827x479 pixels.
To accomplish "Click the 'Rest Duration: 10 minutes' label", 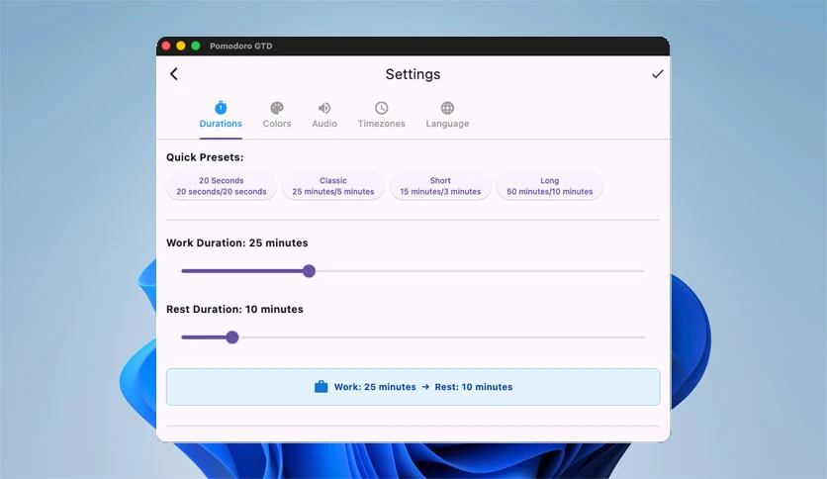I will pyautogui.click(x=234, y=309).
